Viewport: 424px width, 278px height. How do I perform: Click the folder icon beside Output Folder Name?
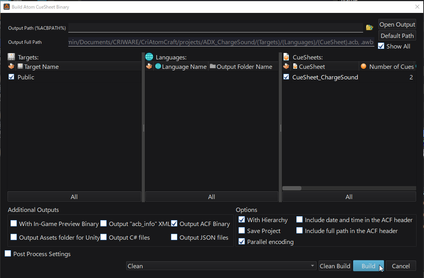point(213,66)
